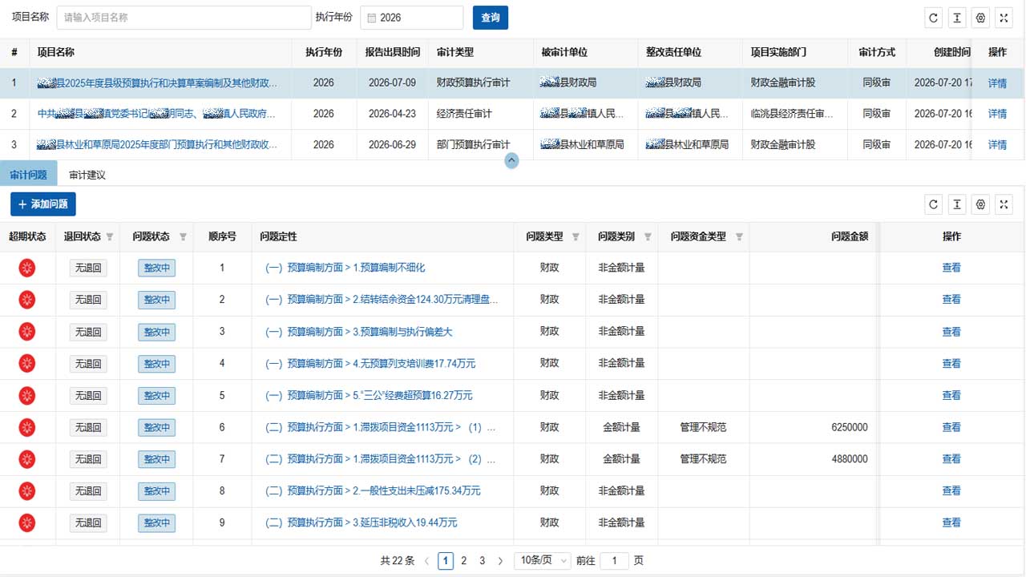Open the 10条/页 page size dropdown
This screenshot has height=577, width=1026.
tap(543, 561)
